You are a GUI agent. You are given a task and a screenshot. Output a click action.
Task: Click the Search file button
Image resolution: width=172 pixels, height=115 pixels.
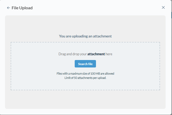(x=85, y=64)
